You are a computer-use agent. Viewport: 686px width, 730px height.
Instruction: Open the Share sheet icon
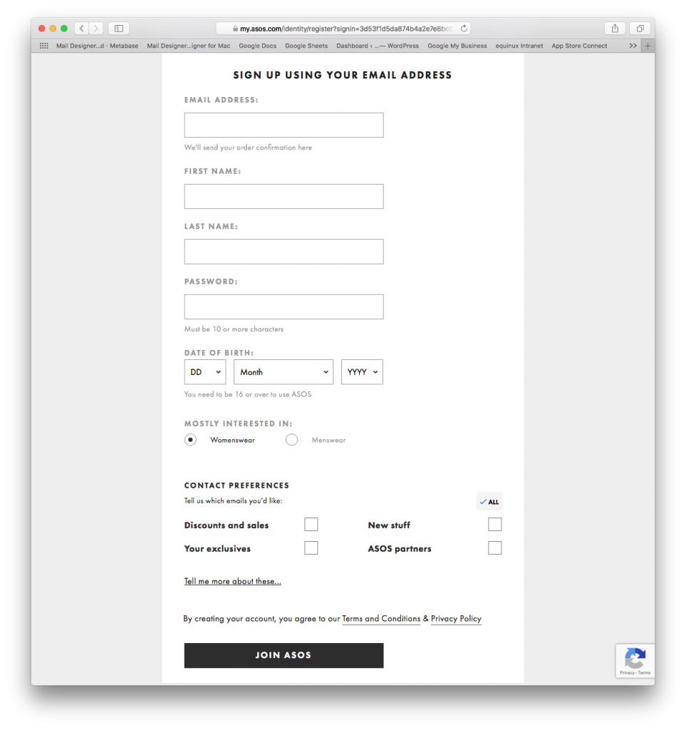615,29
